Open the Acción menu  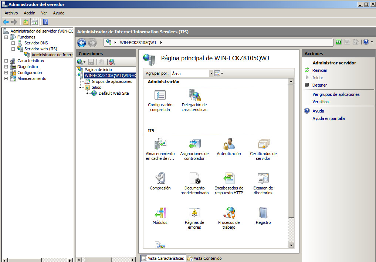pos(30,13)
